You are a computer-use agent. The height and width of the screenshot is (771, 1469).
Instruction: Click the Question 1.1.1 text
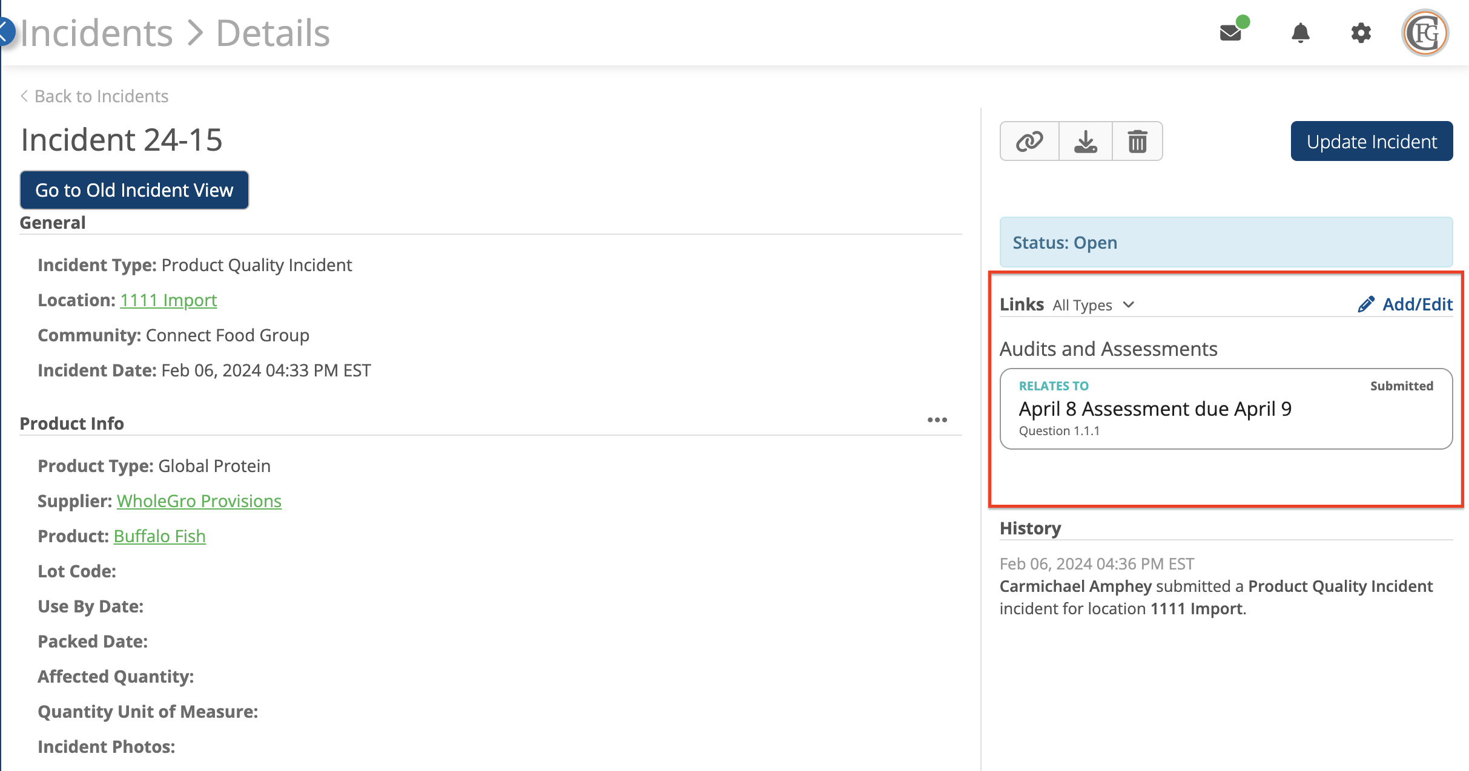(x=1059, y=431)
